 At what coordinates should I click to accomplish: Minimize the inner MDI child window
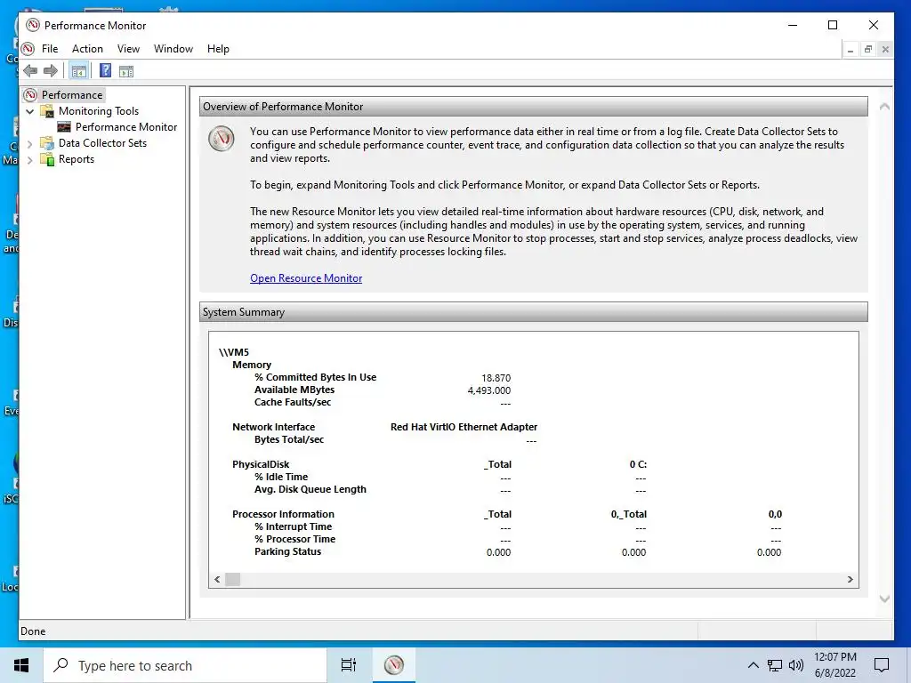click(851, 50)
